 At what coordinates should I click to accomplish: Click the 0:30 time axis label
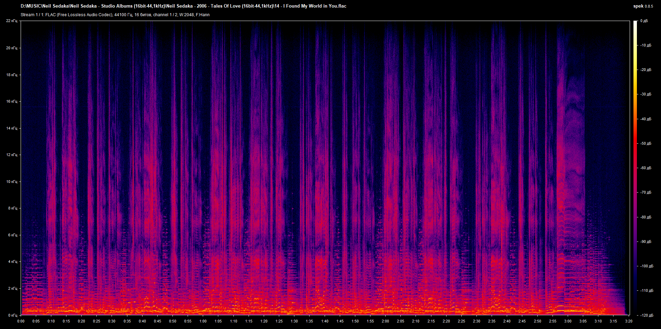112,321
